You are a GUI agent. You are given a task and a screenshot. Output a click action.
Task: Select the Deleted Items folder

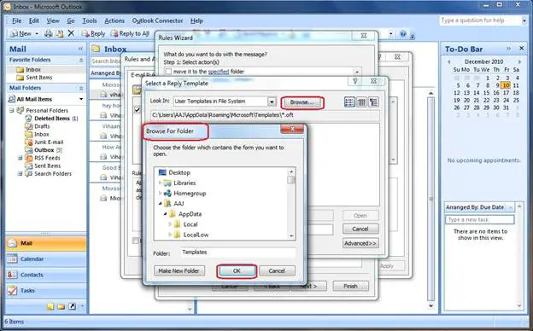click(51, 119)
